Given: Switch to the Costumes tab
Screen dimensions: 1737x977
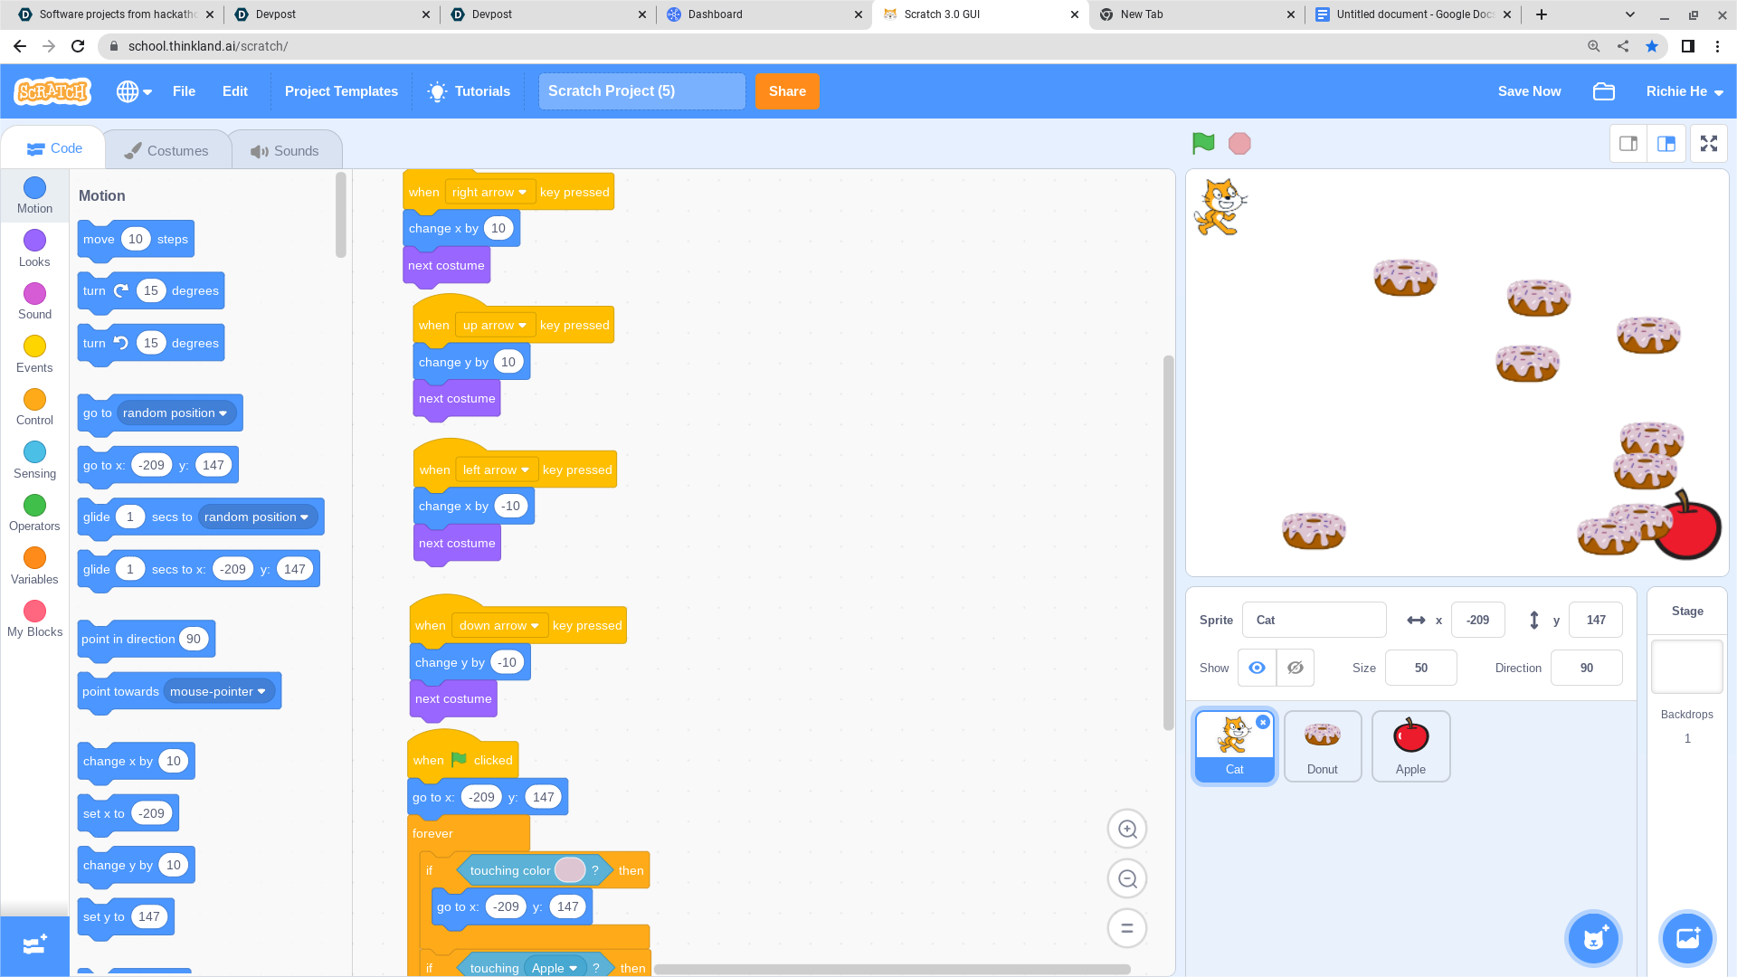Looking at the screenshot, I should [166, 150].
